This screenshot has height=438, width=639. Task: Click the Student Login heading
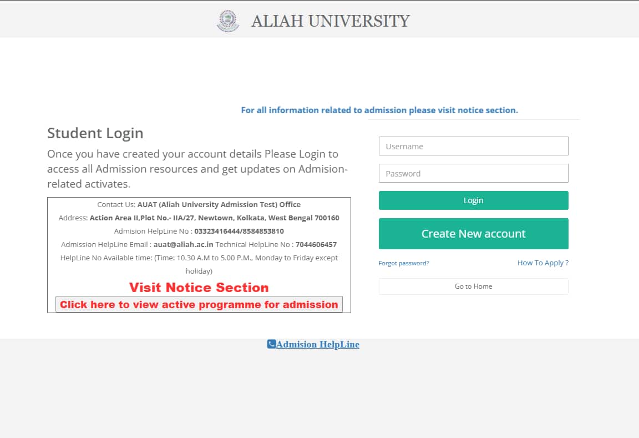pos(95,133)
